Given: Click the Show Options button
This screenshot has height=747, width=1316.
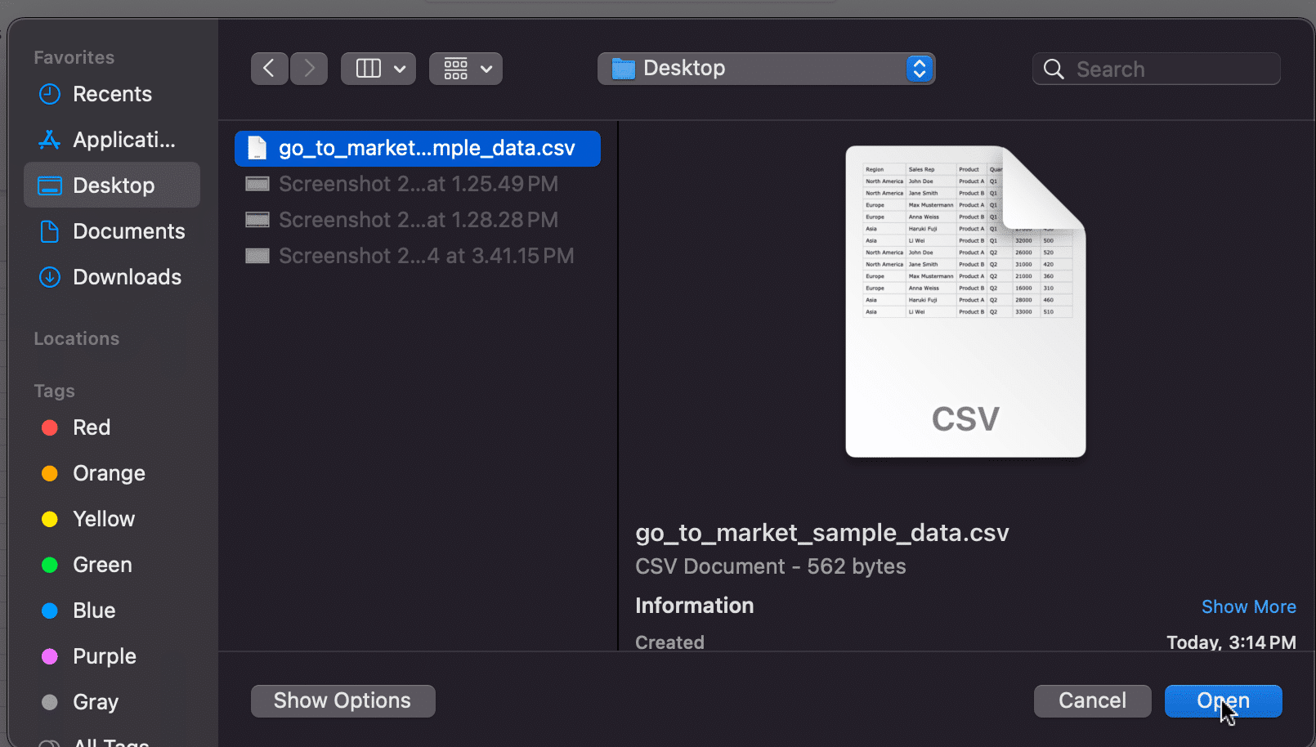Looking at the screenshot, I should (x=342, y=701).
